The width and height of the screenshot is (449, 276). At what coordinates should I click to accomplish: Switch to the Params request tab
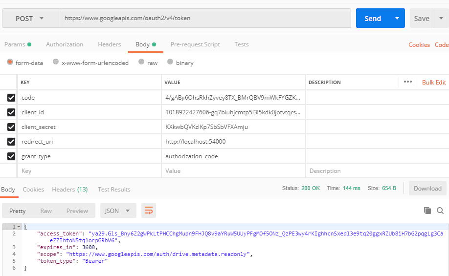point(18,44)
